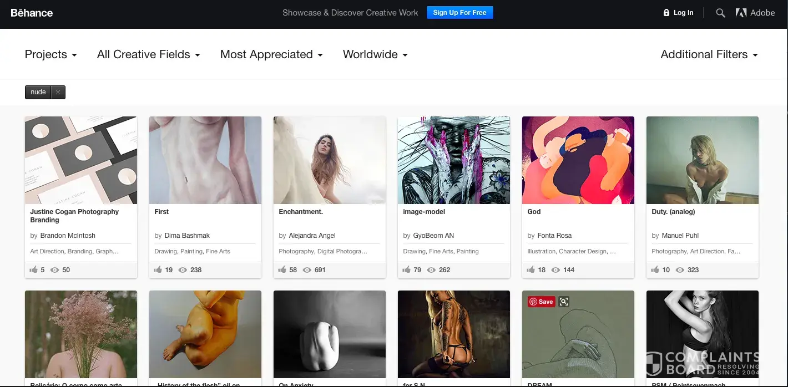This screenshot has width=788, height=387.
Task: Open Brandon McIntosh's profile link
Action: 68,236
